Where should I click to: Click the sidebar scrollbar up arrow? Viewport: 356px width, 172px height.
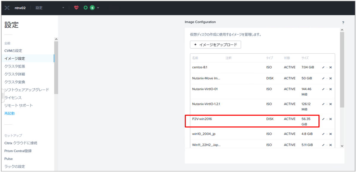tap(56, 39)
